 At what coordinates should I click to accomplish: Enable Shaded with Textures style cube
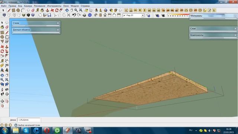(28, 15)
